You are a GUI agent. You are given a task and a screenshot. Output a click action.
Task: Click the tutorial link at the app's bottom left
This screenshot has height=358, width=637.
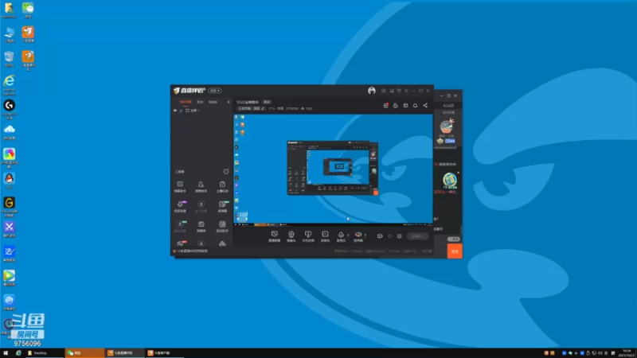192,251
